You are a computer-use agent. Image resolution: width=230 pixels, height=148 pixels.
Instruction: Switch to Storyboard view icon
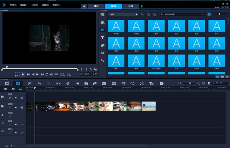(x=7, y=83)
